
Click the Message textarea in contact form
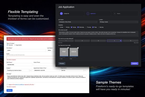tap(46, 78)
